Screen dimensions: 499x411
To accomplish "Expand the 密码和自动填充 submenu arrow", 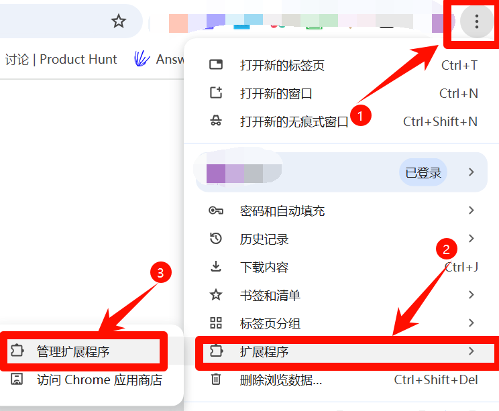I will (472, 211).
